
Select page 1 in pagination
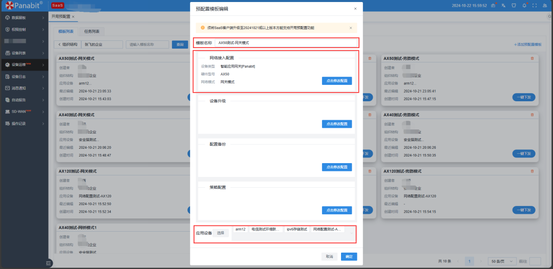(x=470, y=261)
